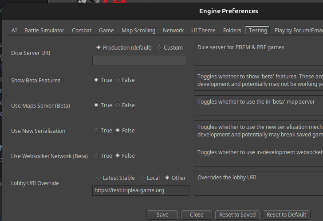
Task: Click the lobby URI text field
Action: click(141, 190)
